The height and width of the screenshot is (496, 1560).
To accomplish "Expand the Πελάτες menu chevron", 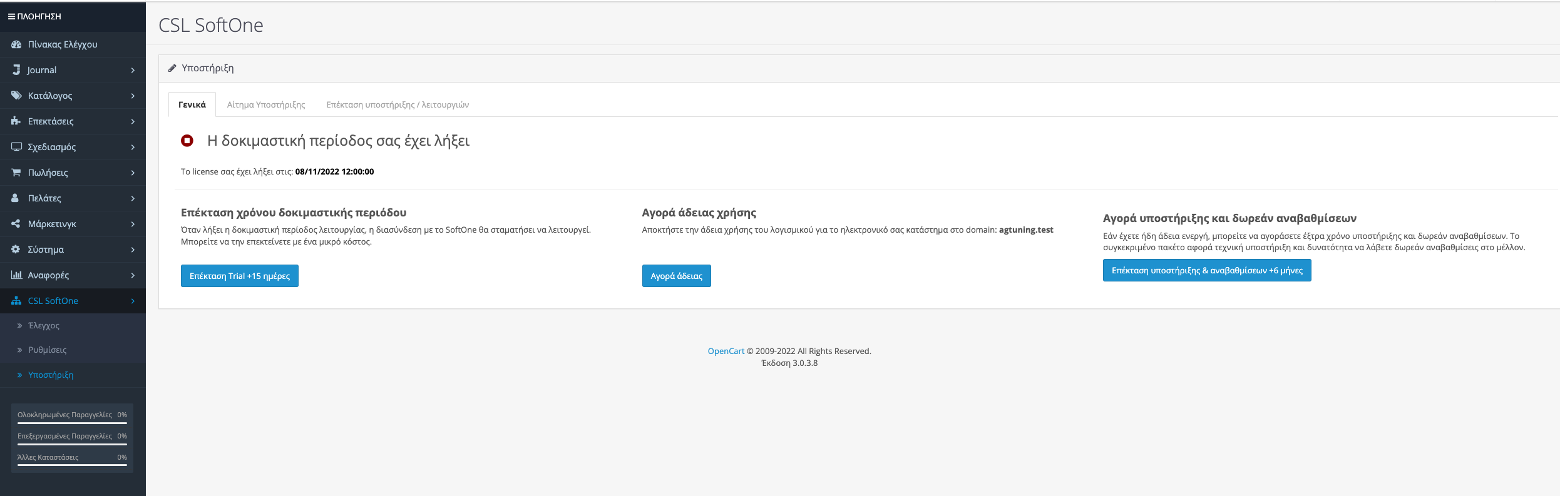I will (x=133, y=198).
